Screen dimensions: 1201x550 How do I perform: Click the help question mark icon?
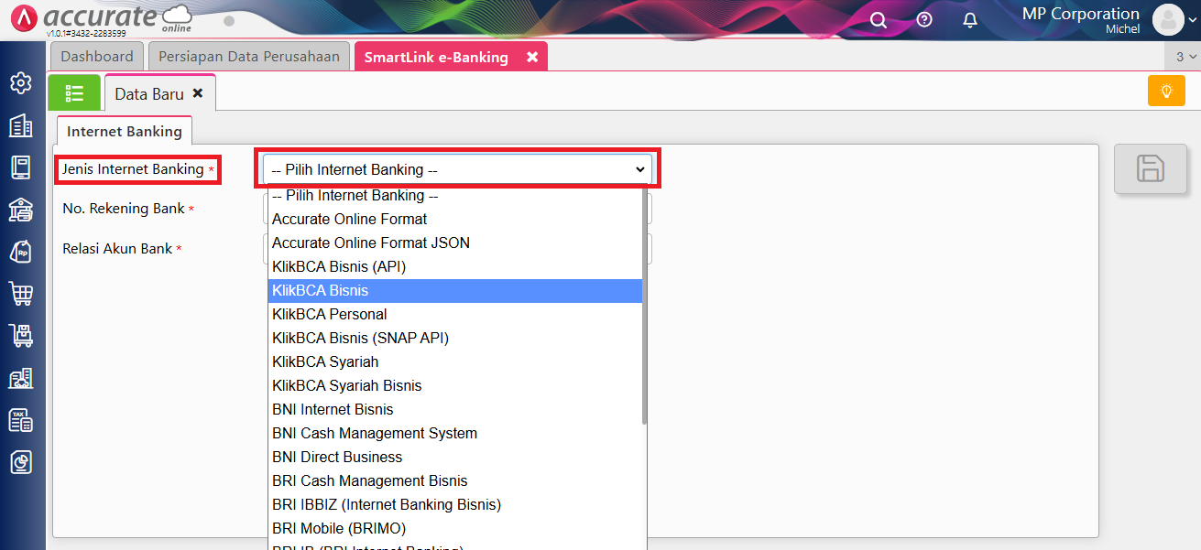[x=924, y=20]
